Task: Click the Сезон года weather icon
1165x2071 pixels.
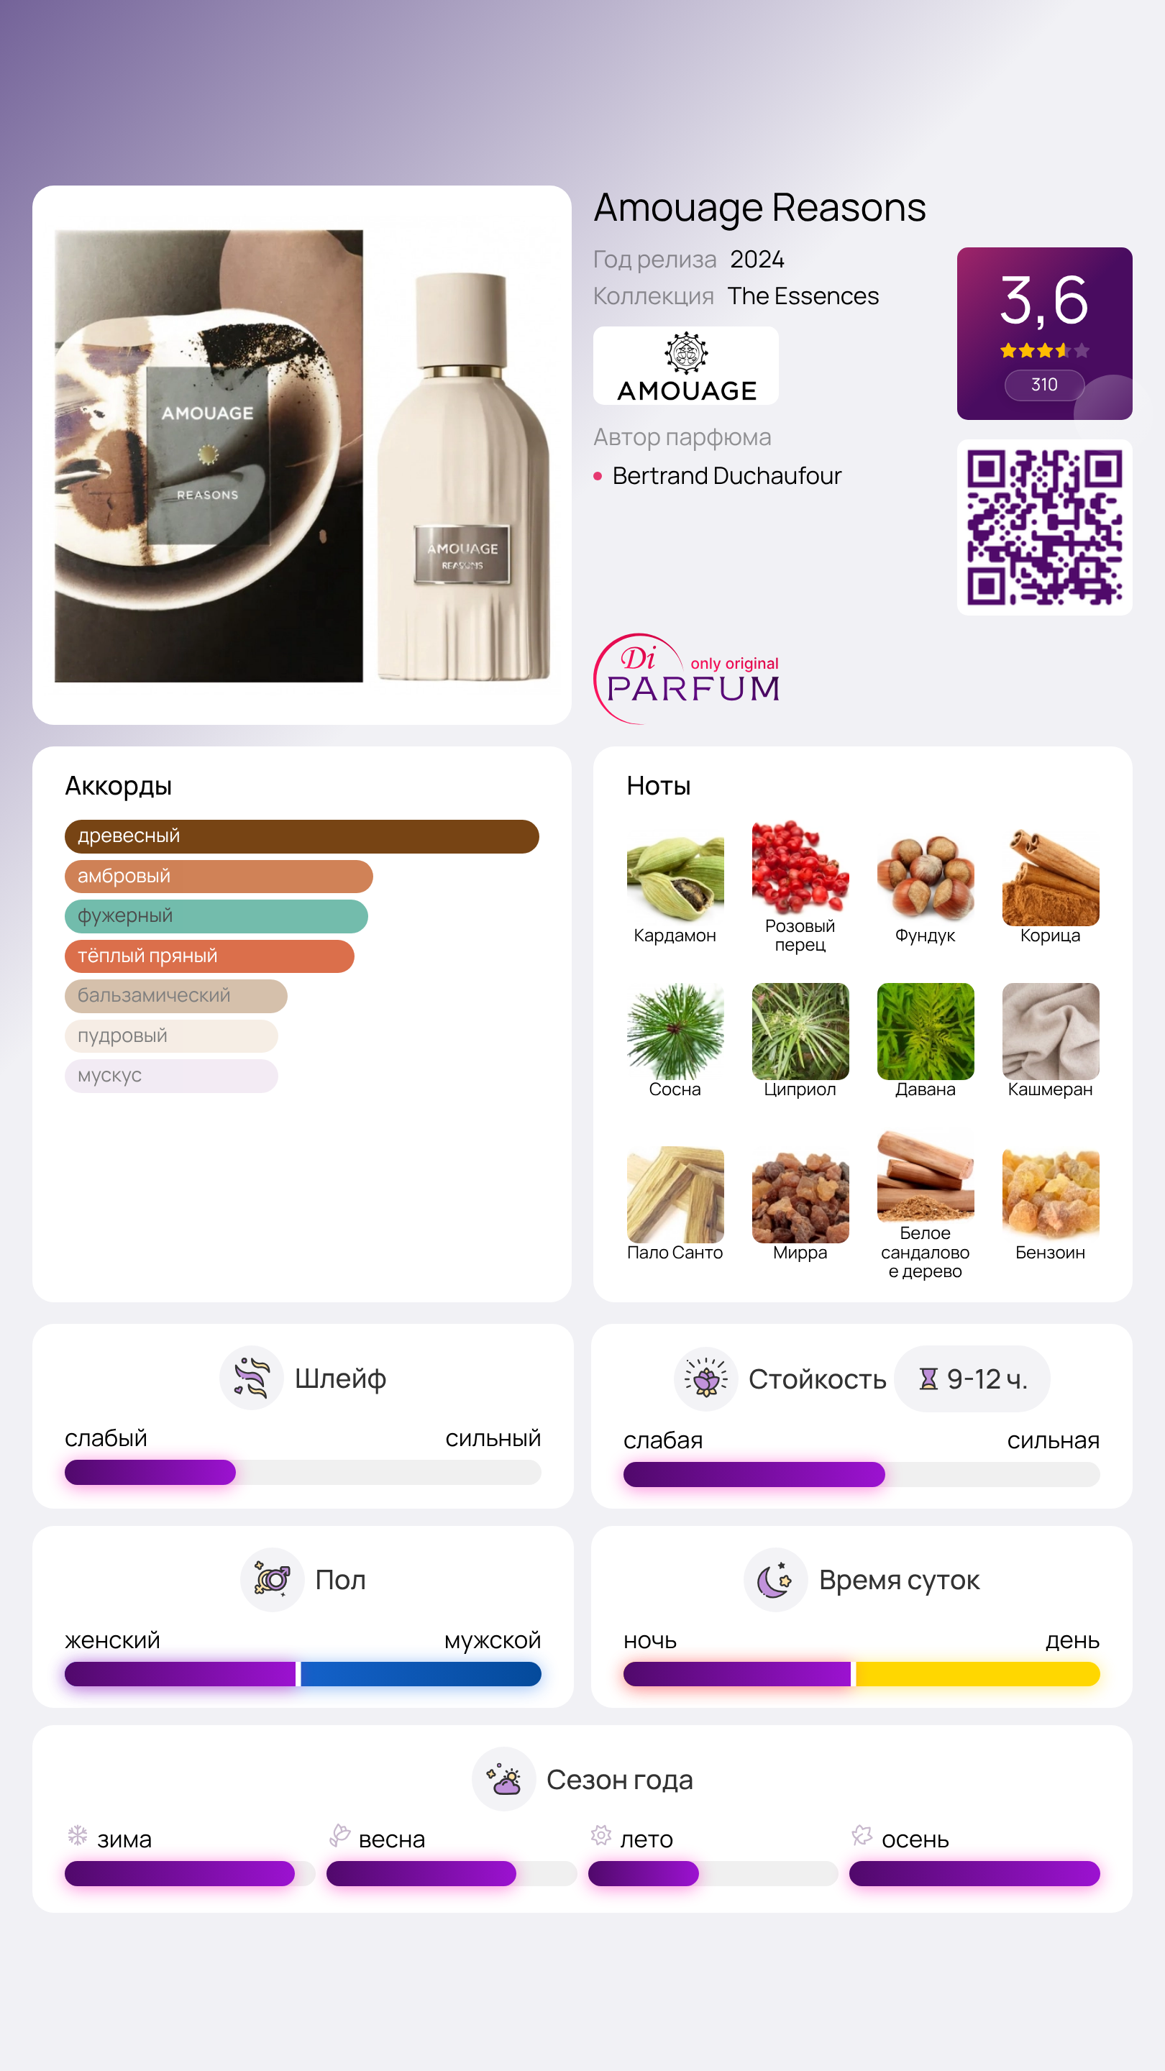Action: [504, 1779]
